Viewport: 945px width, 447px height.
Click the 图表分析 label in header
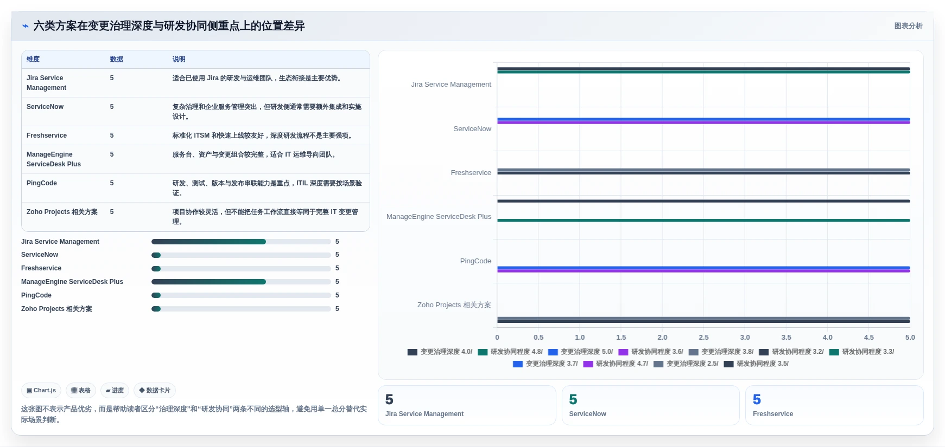click(x=908, y=26)
